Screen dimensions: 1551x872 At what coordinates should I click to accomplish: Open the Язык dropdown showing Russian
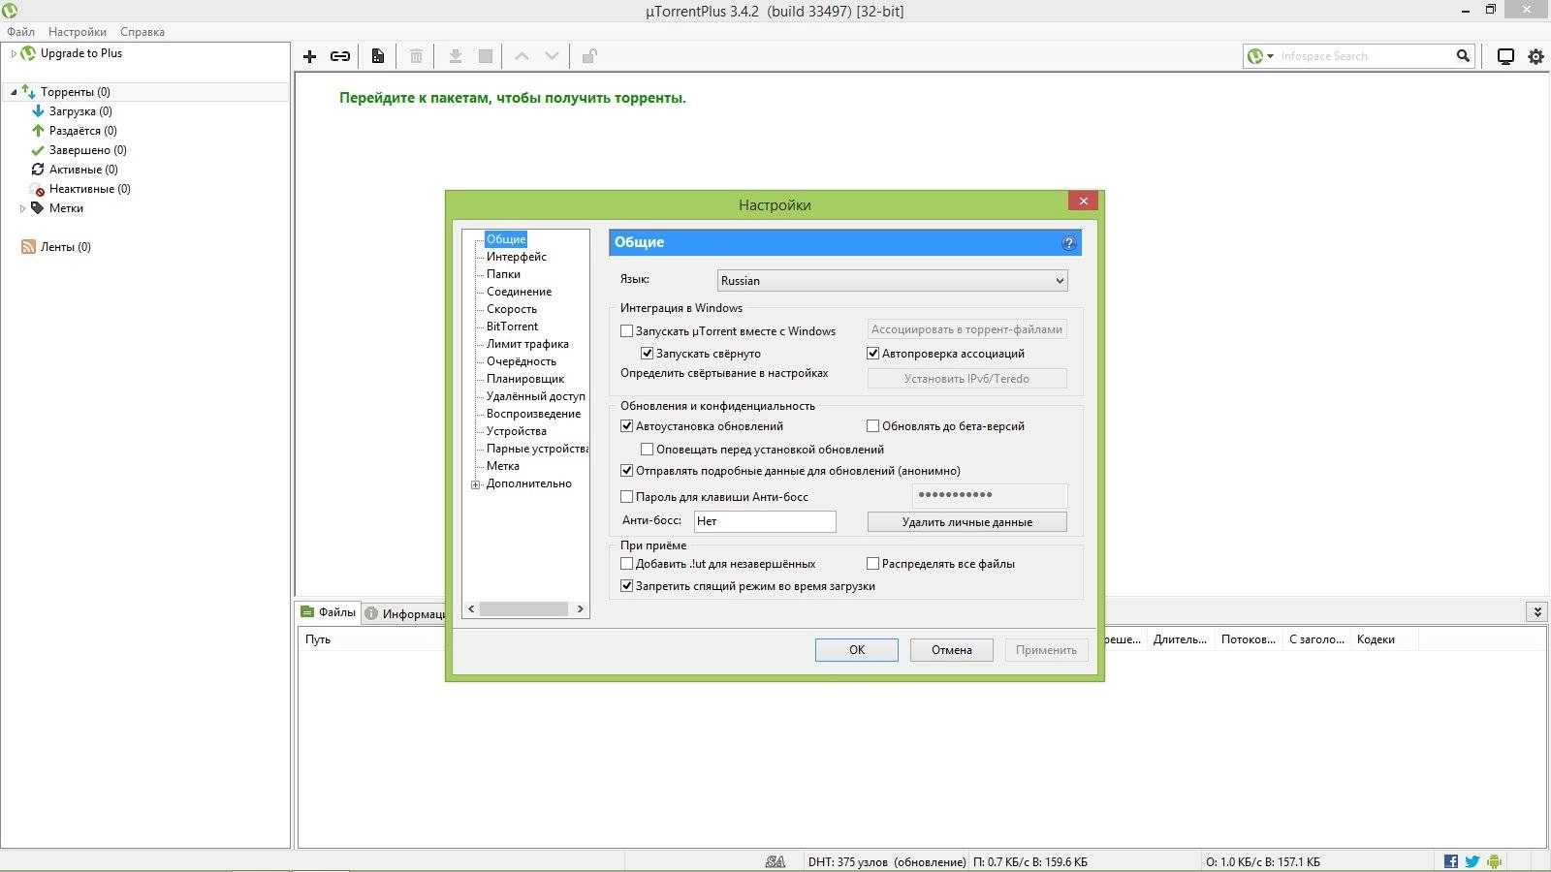[892, 281]
